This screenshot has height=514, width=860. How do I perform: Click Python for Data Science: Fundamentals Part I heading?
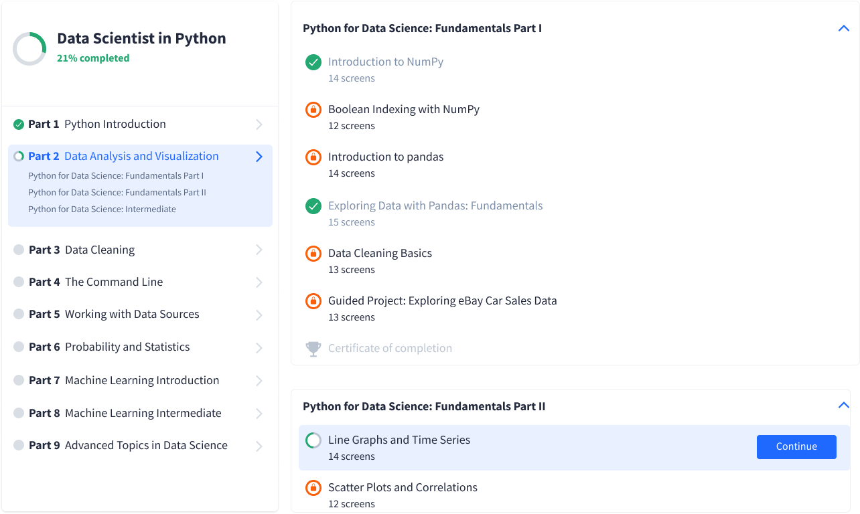click(x=422, y=29)
